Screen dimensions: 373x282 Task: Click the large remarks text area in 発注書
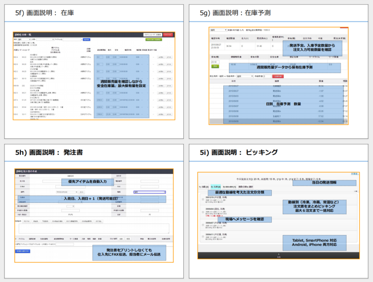(94, 229)
